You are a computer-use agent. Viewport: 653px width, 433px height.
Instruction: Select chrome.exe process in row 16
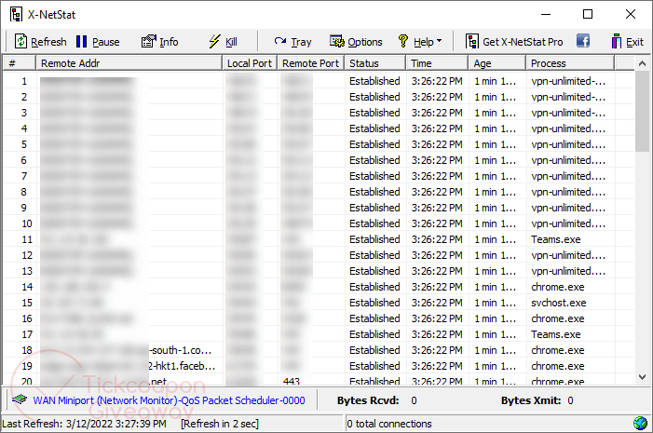coord(558,318)
